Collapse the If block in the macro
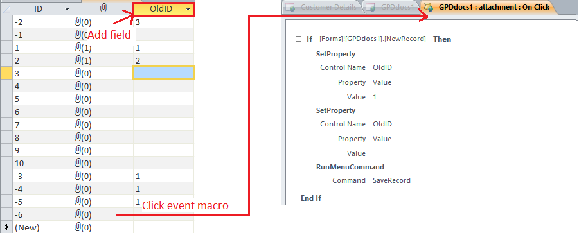Screen dimensions: 588x233 (299, 39)
